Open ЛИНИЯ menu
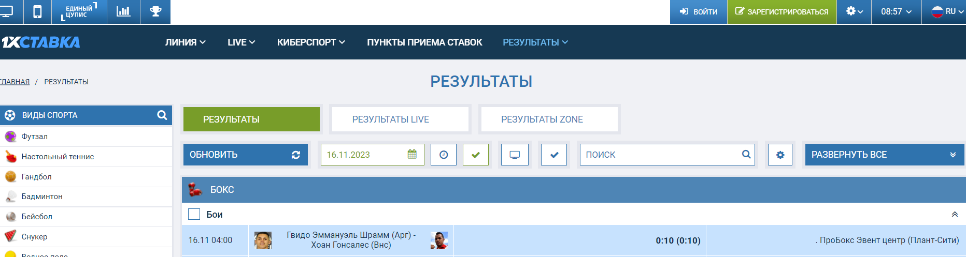The width and height of the screenshot is (966, 257). pos(186,42)
